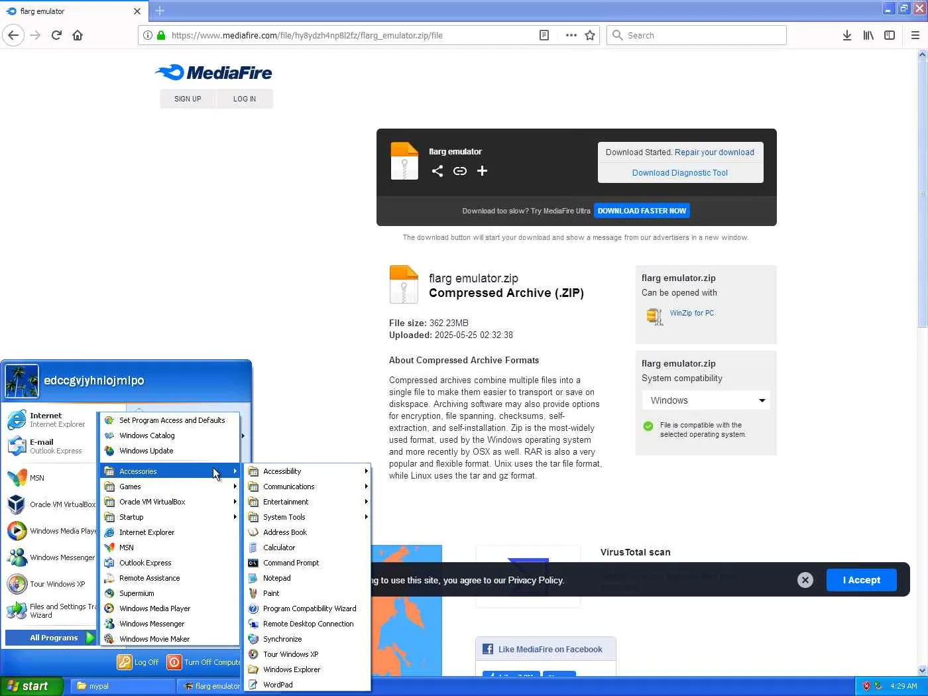Click the LOG IN button
The width and height of the screenshot is (928, 696).
[245, 99]
